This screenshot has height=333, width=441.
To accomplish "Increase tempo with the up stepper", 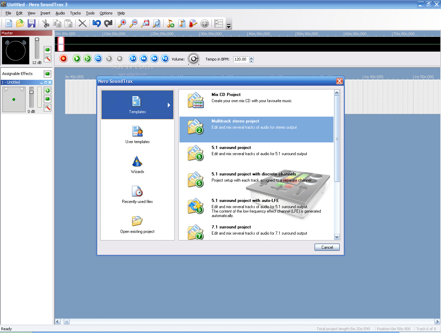I will pos(252,58).
